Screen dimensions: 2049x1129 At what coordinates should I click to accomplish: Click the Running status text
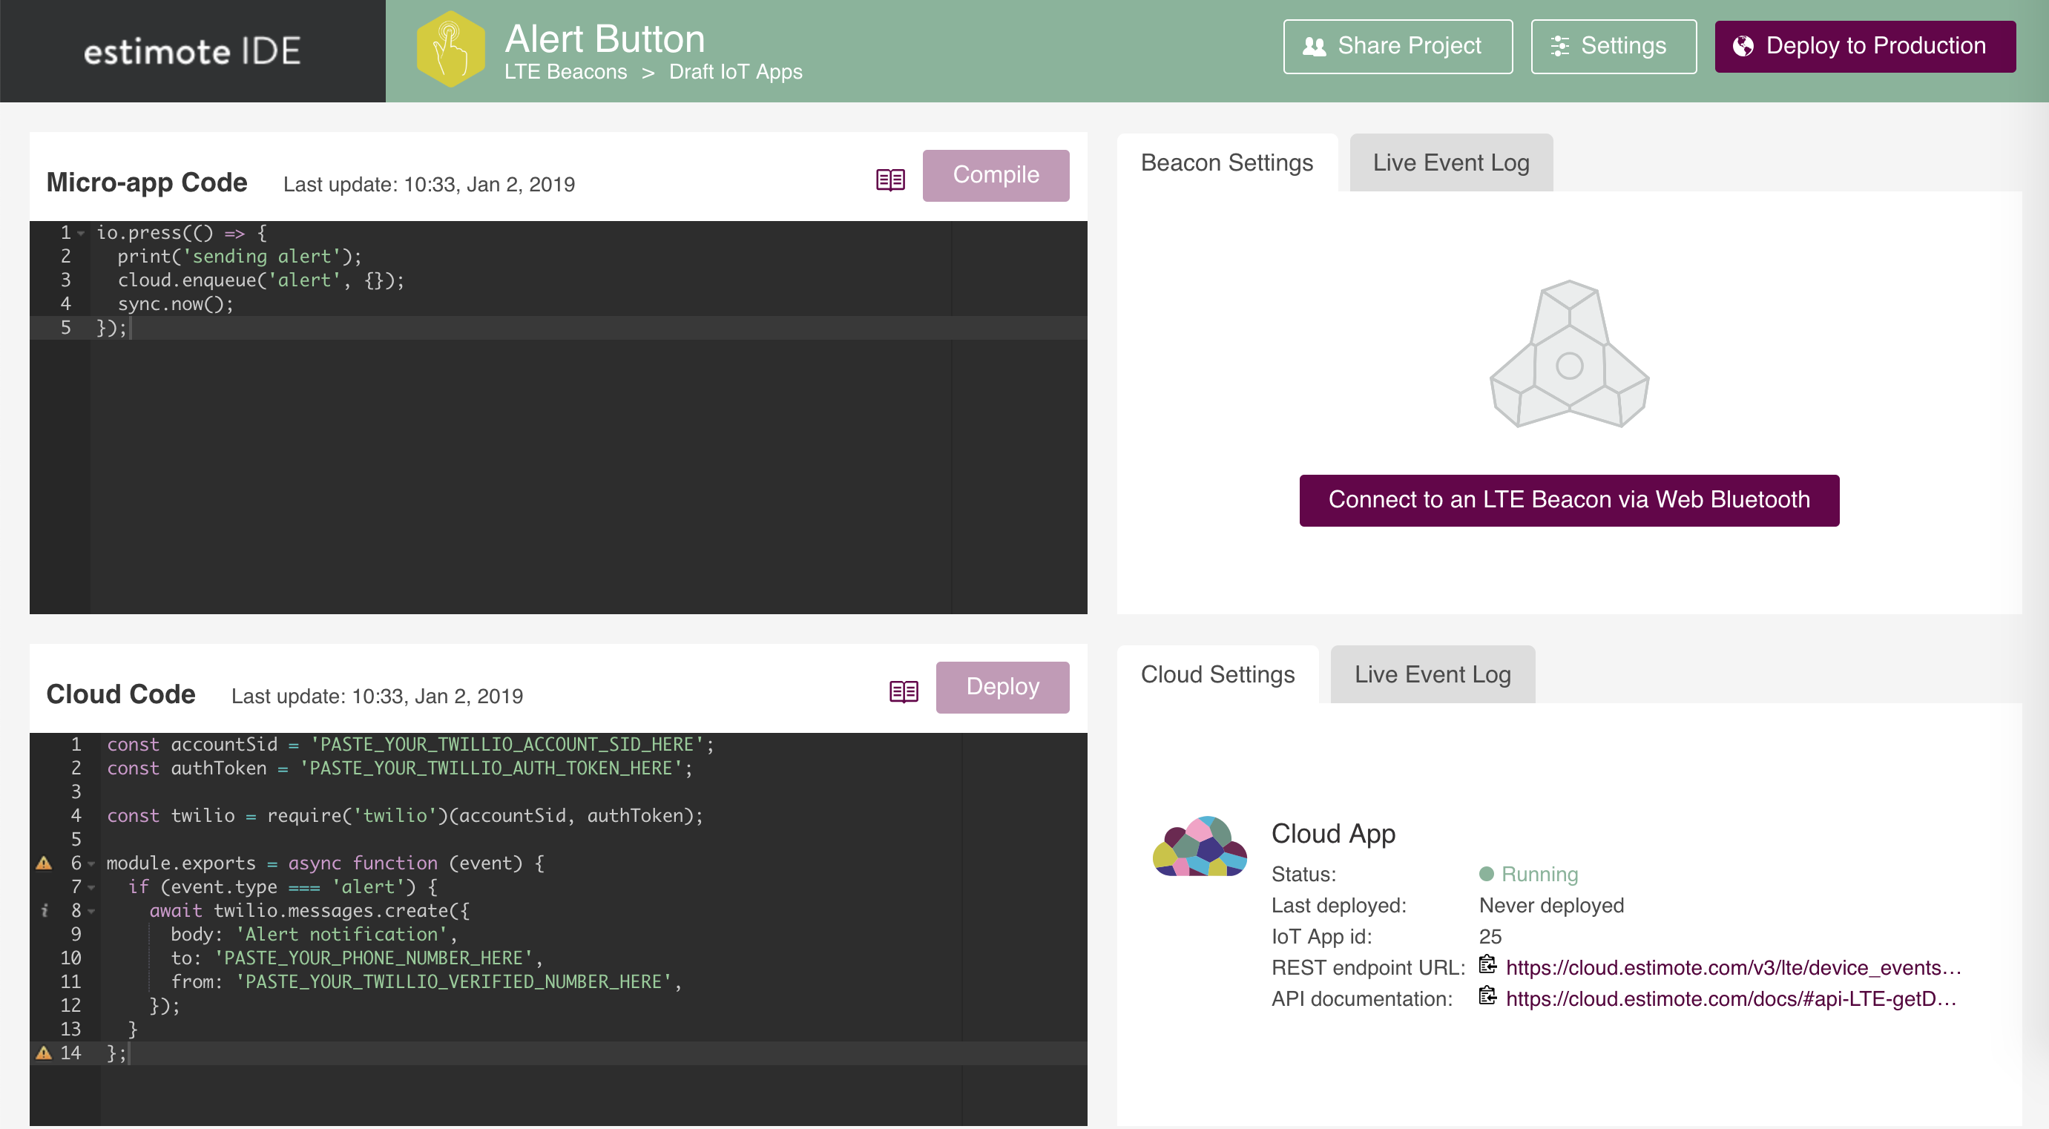coord(1539,874)
